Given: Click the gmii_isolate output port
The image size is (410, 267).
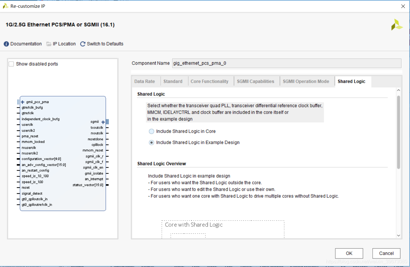Looking at the screenshot, I should coord(94,174).
